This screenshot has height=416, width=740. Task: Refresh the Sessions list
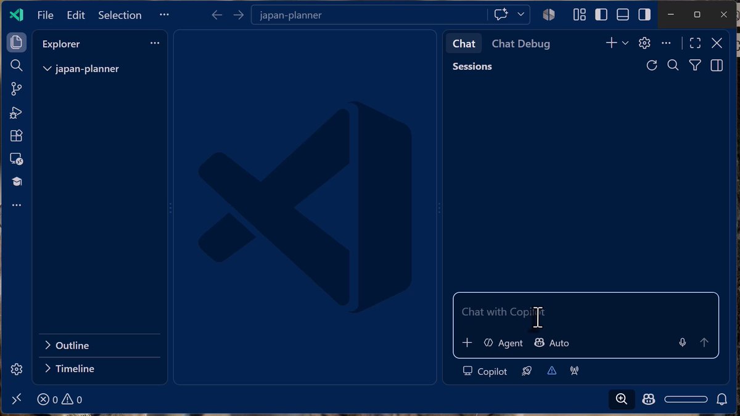(x=652, y=65)
